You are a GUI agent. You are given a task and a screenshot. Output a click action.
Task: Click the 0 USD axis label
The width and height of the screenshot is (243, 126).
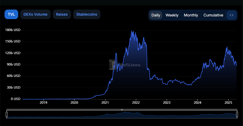pyautogui.click(x=15, y=99)
